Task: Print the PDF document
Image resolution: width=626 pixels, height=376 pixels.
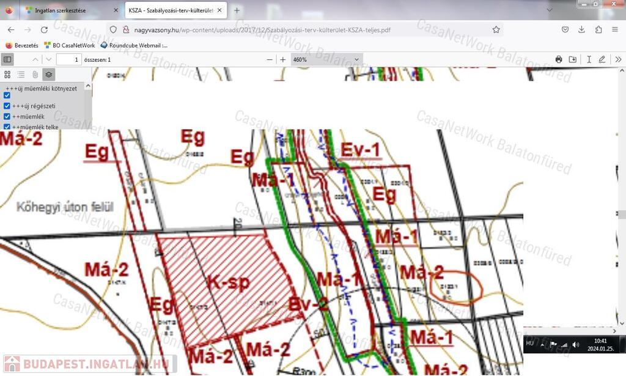Action: pos(558,59)
